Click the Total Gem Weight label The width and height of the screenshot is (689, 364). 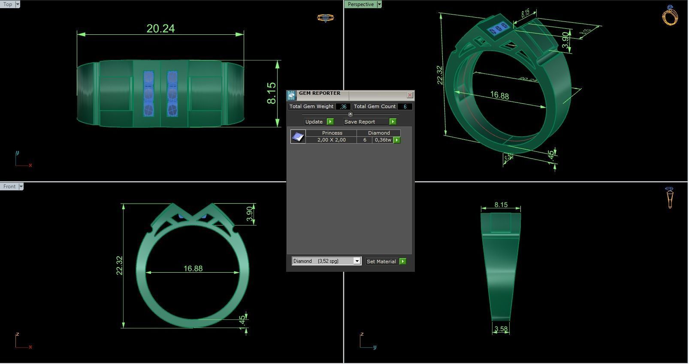click(311, 106)
